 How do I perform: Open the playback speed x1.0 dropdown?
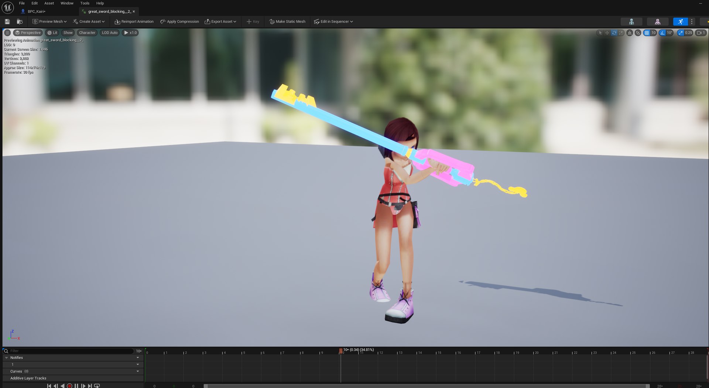[x=130, y=33]
